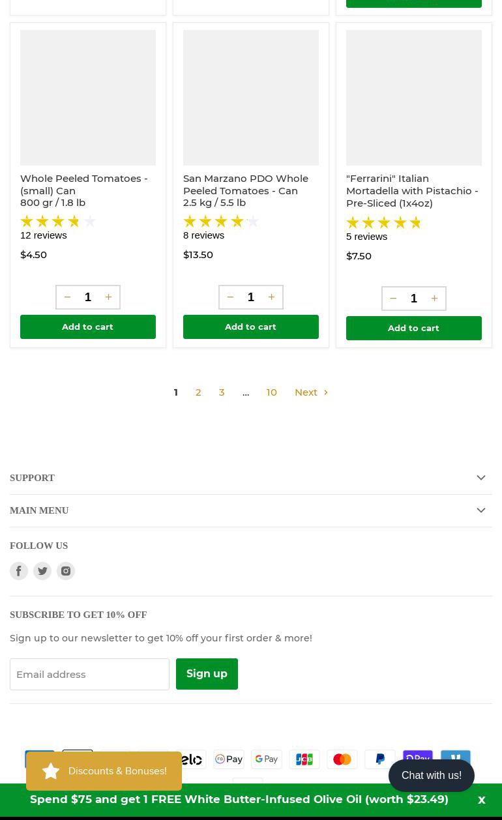502x820 pixels.
Task: Expand the Support footer section
Action: pos(250,478)
